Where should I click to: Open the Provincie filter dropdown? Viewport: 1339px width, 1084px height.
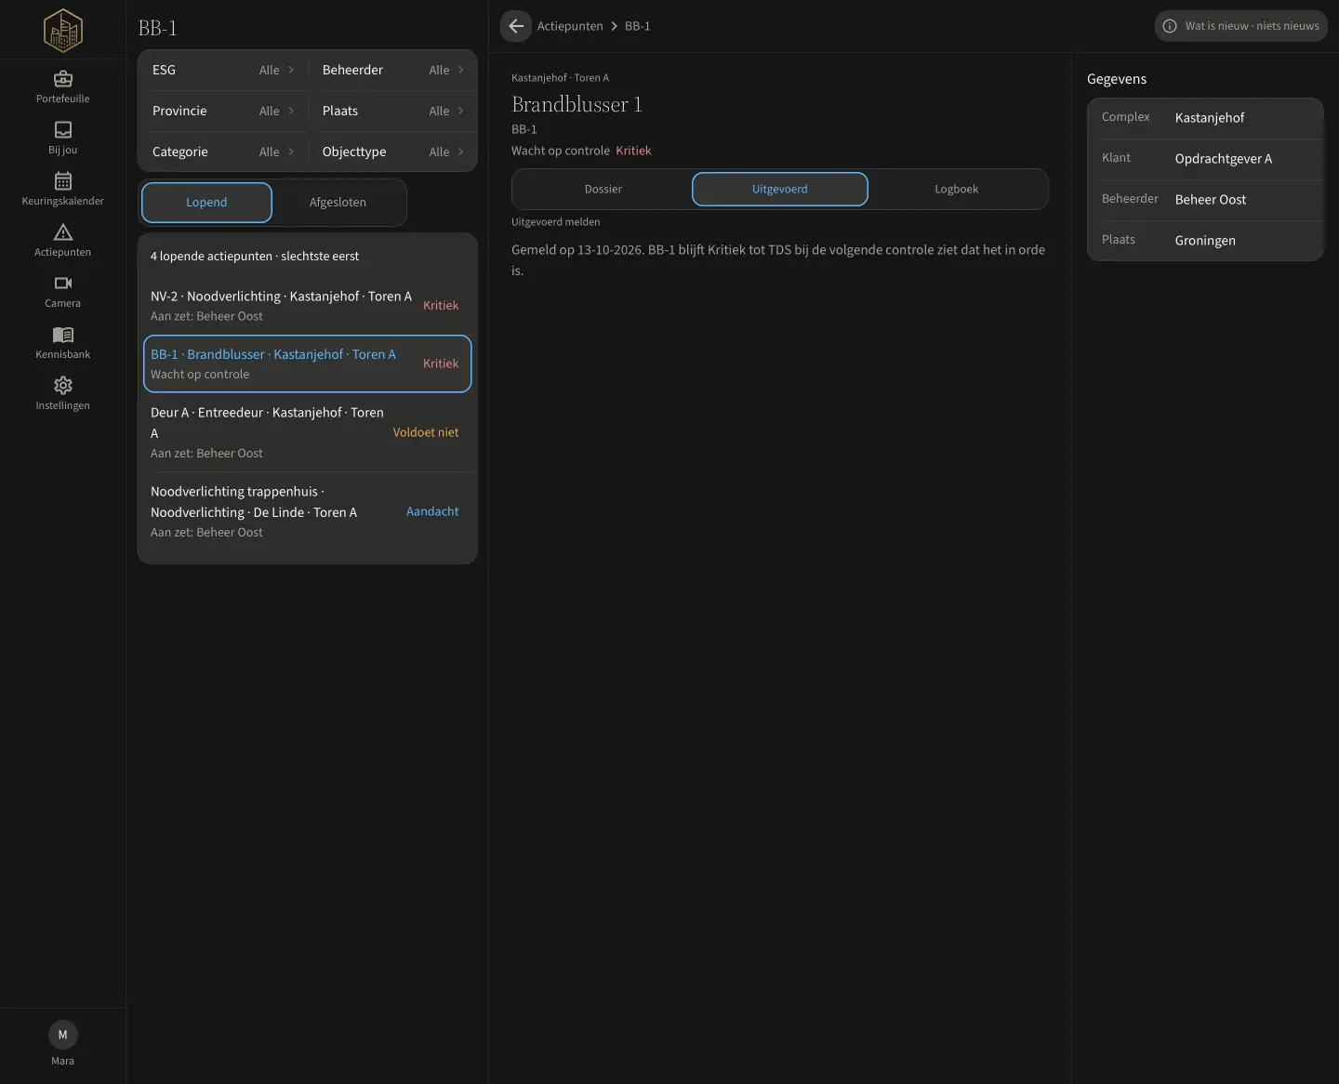(223, 111)
